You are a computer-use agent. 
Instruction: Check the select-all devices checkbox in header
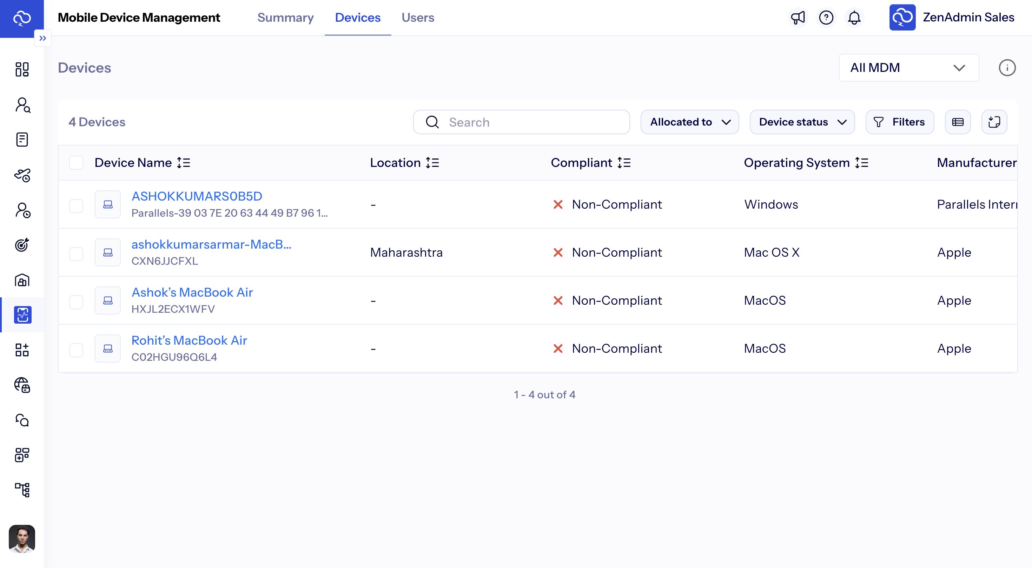pos(76,163)
